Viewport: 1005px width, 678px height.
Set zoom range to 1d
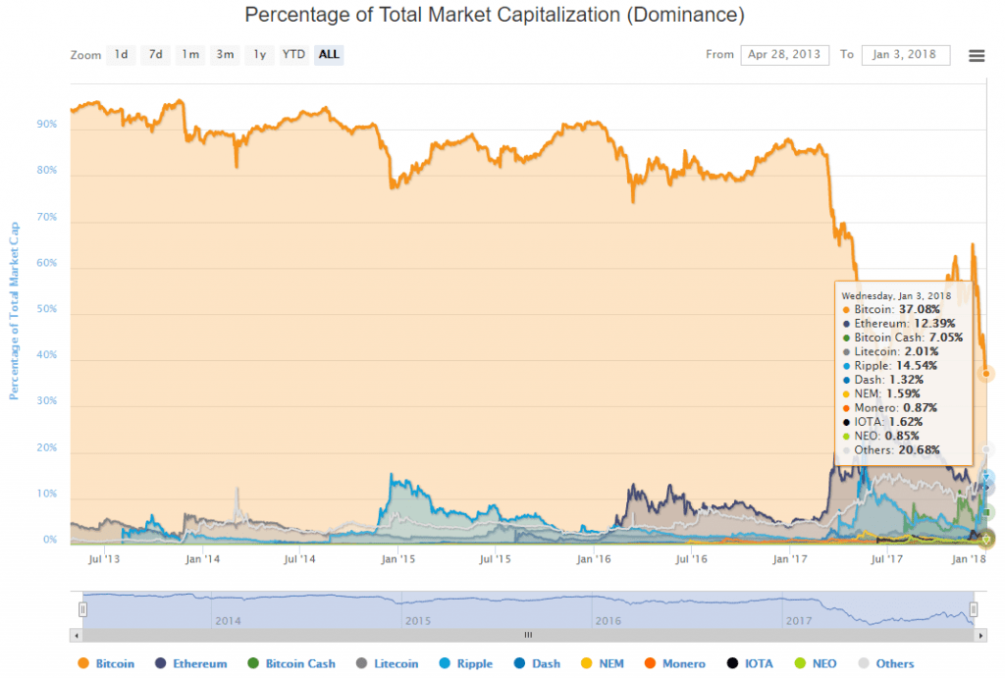tap(121, 55)
